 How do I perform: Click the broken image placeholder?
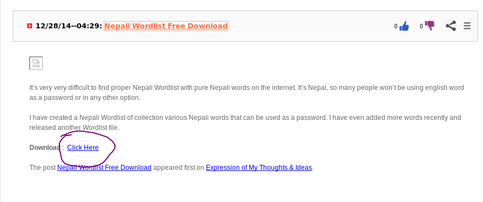(36, 63)
